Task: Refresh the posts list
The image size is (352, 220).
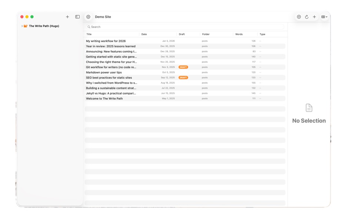Action: pyautogui.click(x=306, y=17)
